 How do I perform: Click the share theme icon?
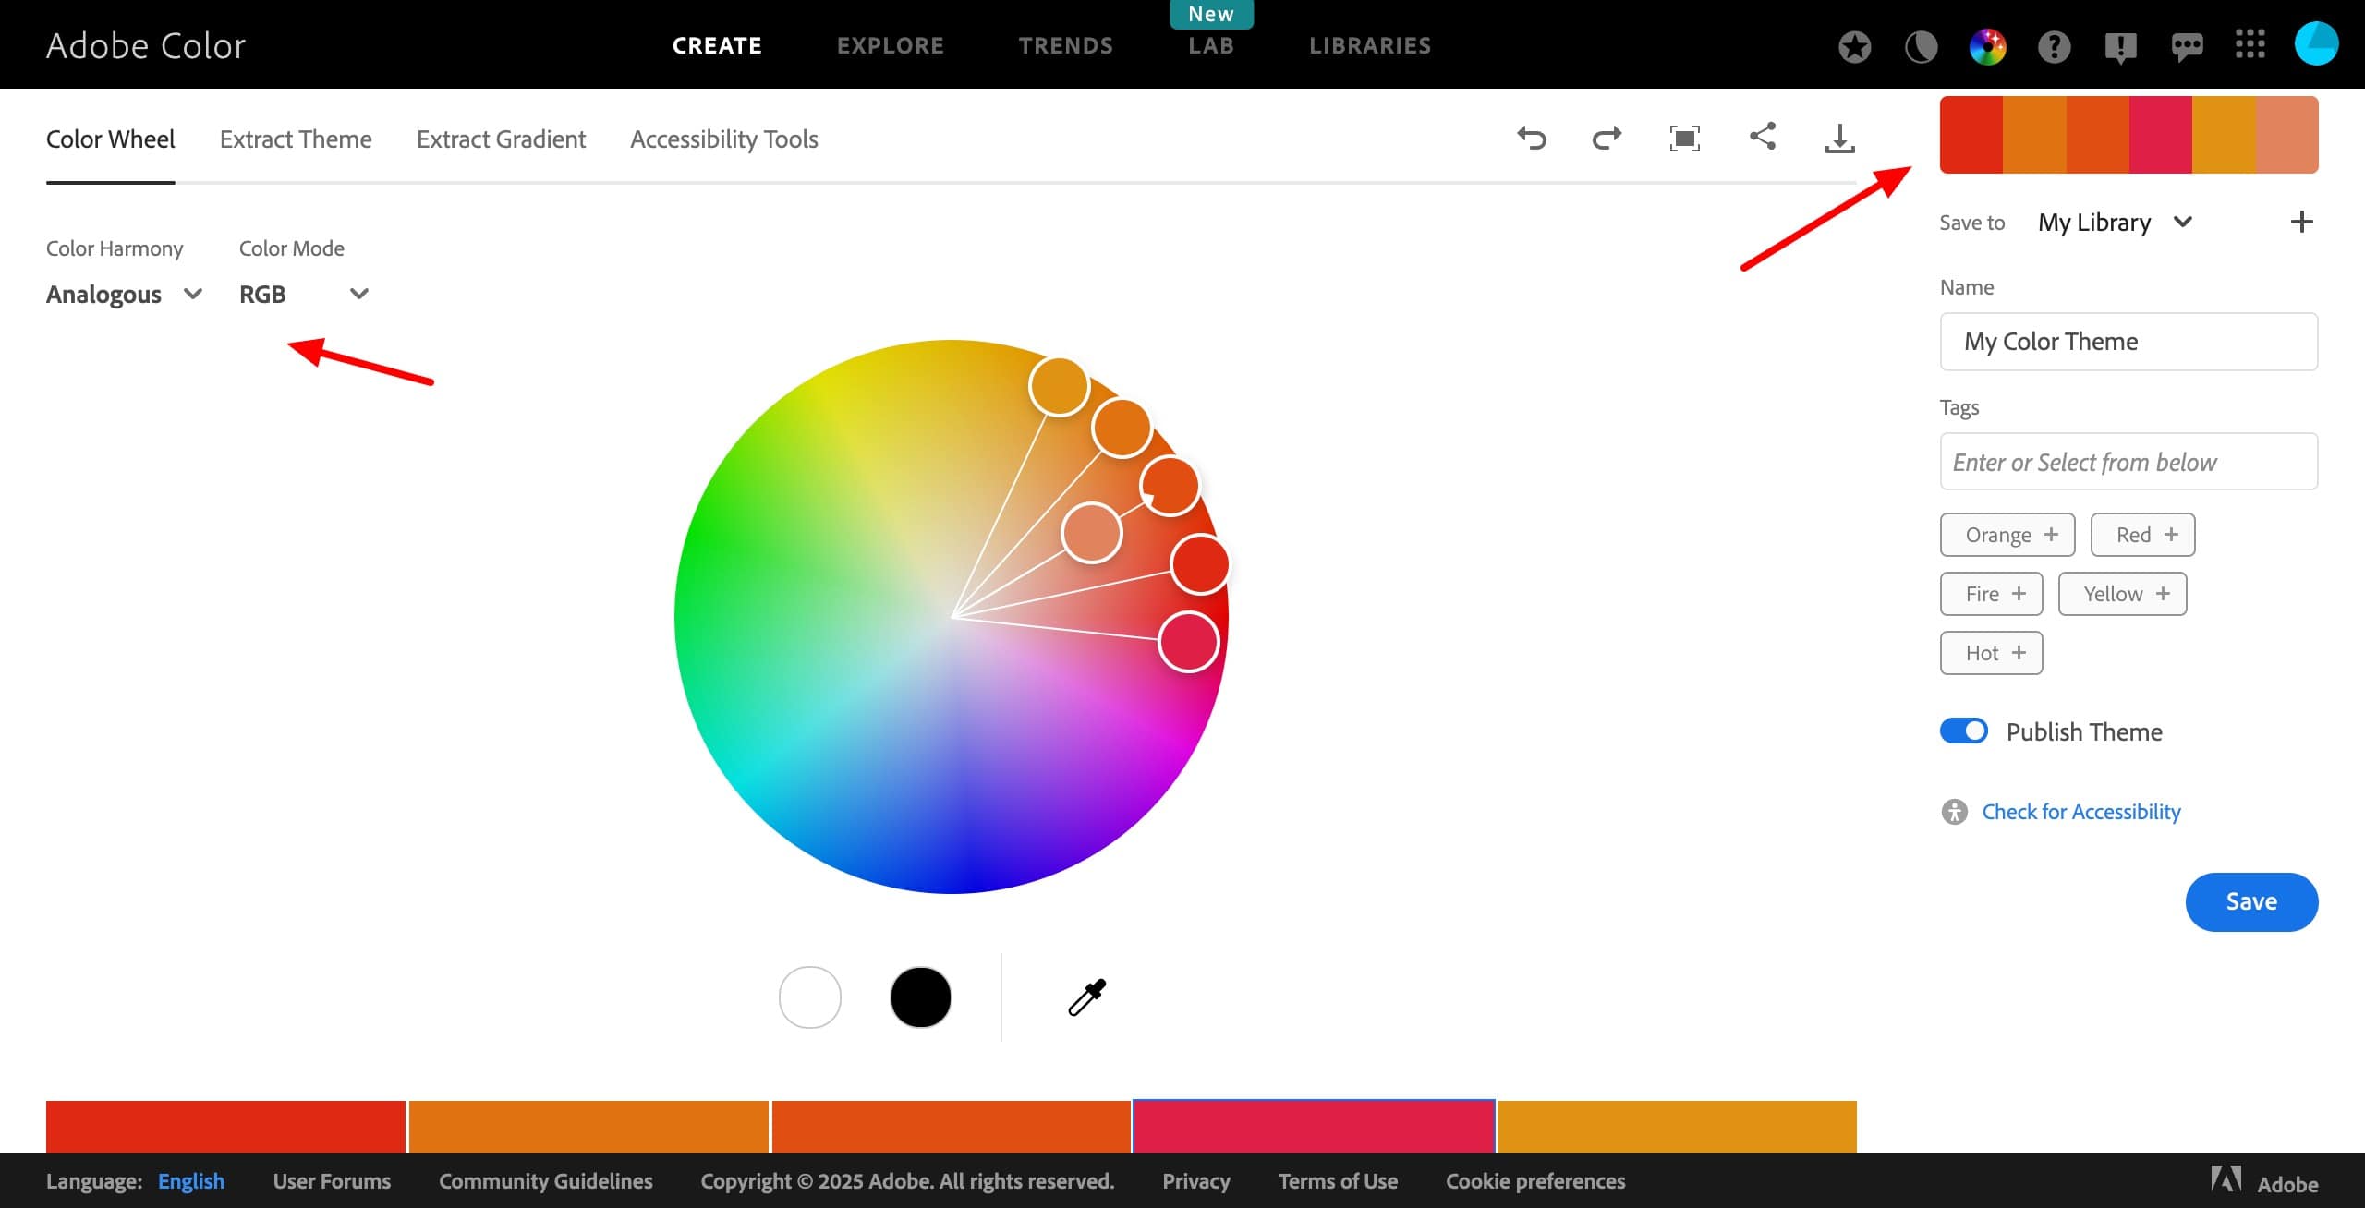[1763, 137]
